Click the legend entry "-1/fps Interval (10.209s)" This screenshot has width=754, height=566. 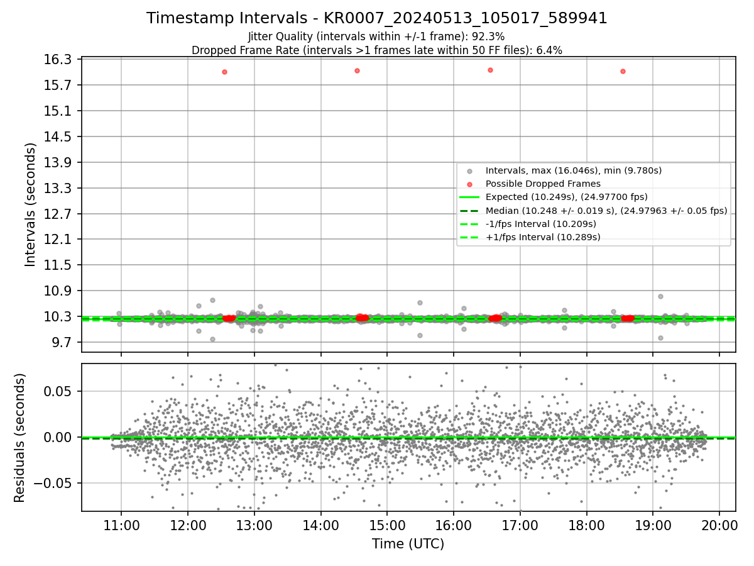541,224
